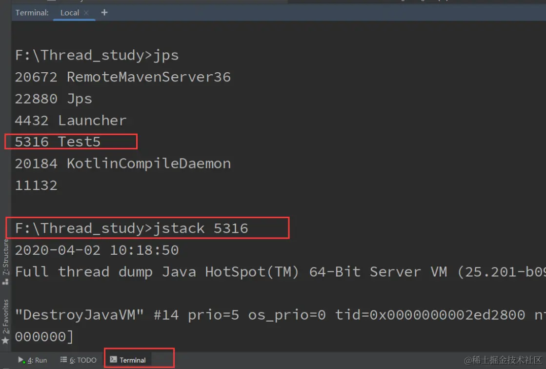The height and width of the screenshot is (369, 546).
Task: Close the Local terminal tab
Action: coord(86,13)
